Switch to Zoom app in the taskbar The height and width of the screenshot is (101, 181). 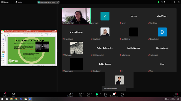coord(30,99)
